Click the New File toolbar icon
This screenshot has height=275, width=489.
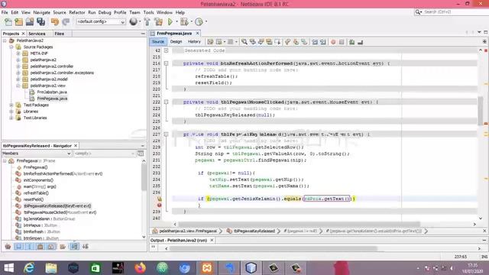point(8,22)
